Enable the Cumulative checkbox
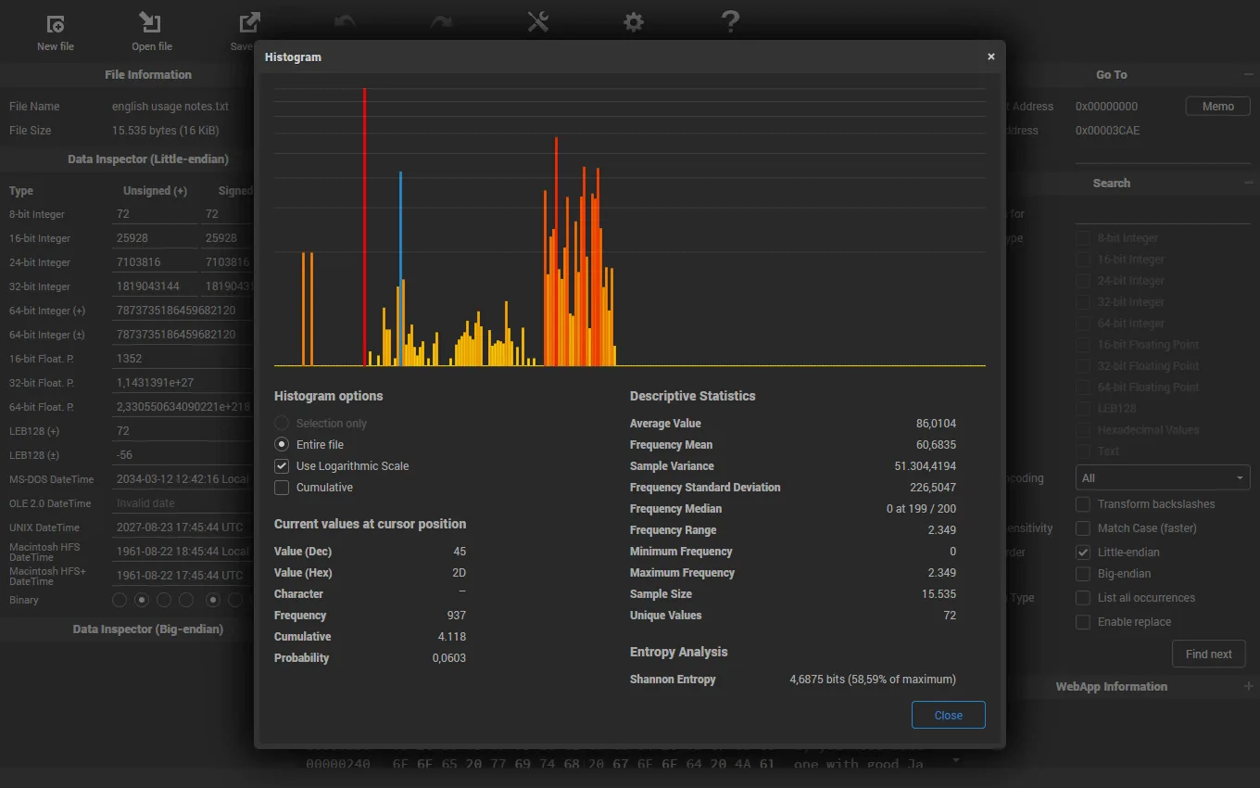Image resolution: width=1260 pixels, height=788 pixels. tap(282, 488)
